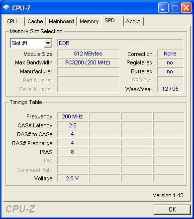
Task: Click the 512 MBytes module size value
Action: click(88, 54)
